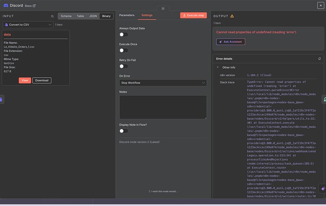Switch to the Parameters tab
The height and width of the screenshot is (206, 326).
click(x=127, y=15)
